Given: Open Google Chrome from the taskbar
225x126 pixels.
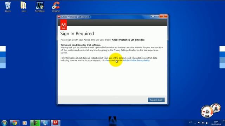Looking at the screenshot, I should 14,123.
